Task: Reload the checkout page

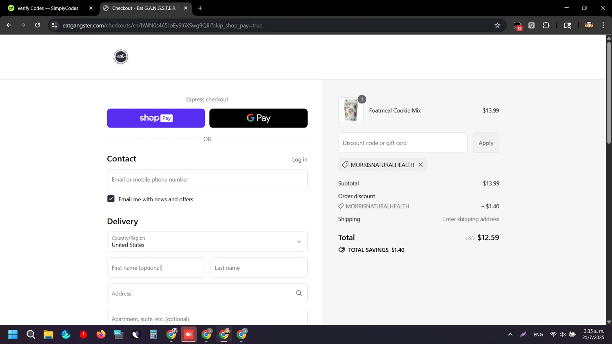Action: (x=38, y=25)
